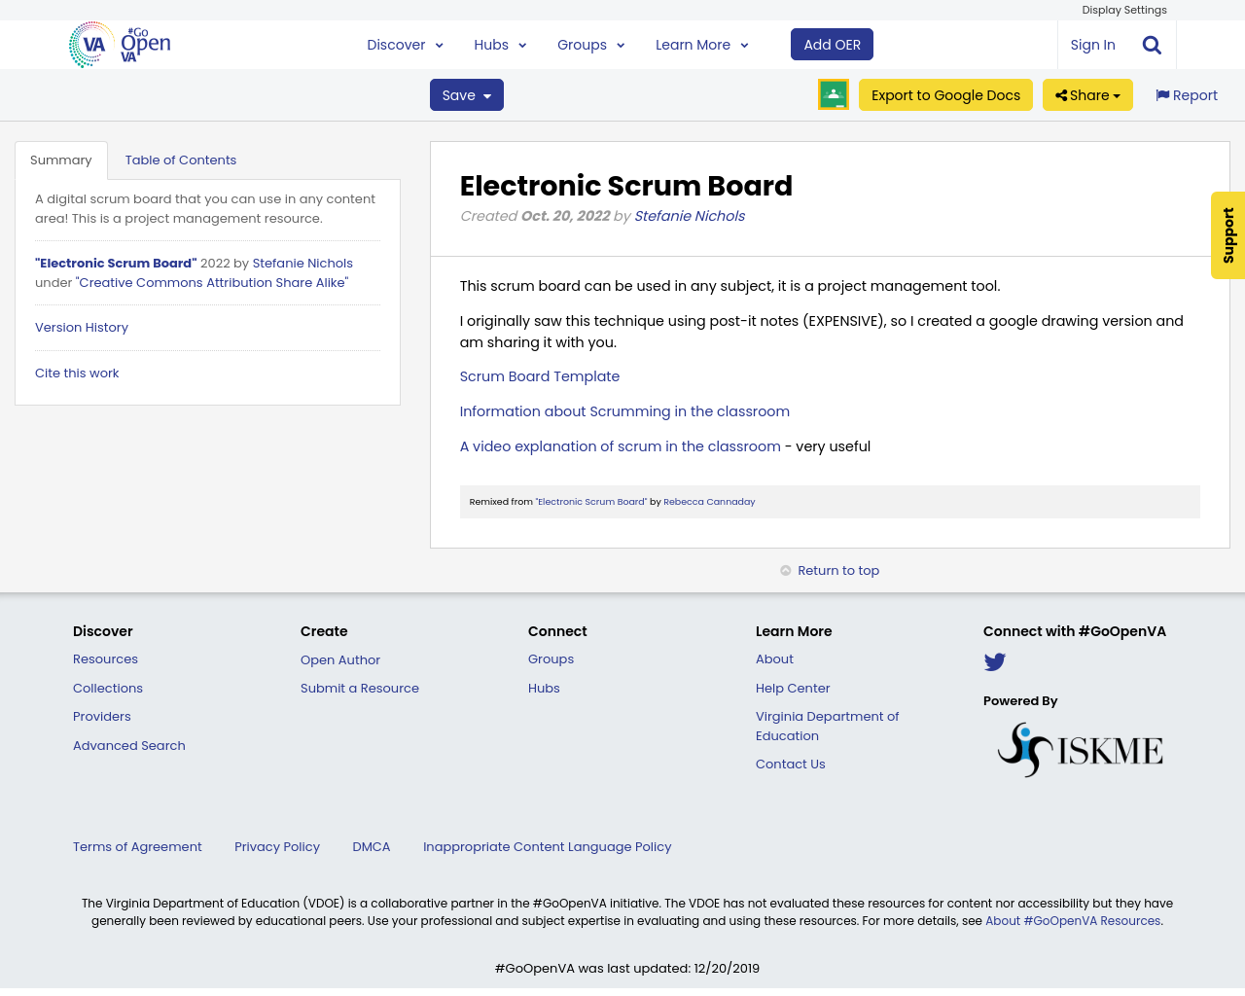
Task: Open the Learn More dropdown
Action: point(701,43)
